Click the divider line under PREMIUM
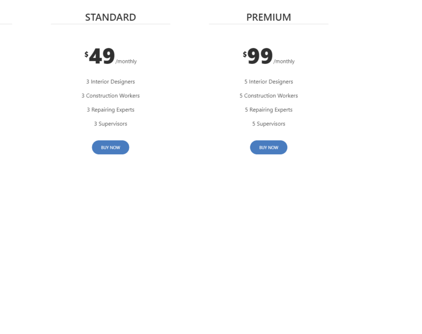422x334 pixels. [268, 24]
